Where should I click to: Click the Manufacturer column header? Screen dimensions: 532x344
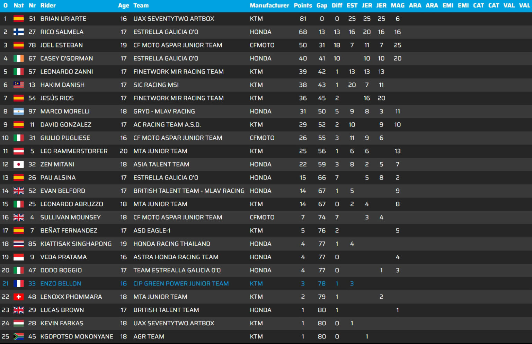tap(269, 6)
